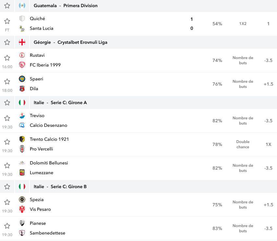Click the FC Iberia 1999 crest
277x241 pixels.
tap(22, 65)
